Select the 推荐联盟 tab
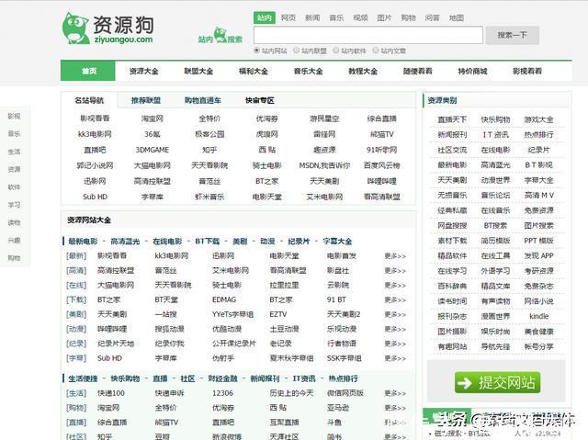This screenshot has width=588, height=440. pyautogui.click(x=146, y=100)
